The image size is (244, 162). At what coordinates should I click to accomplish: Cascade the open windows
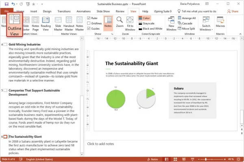point(185,23)
